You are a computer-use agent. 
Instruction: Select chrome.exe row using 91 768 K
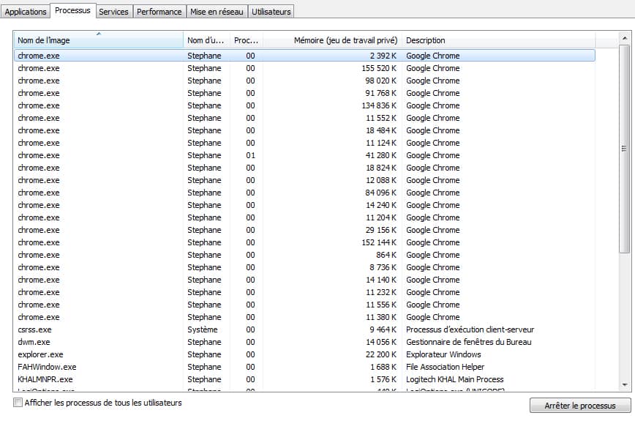[304, 93]
